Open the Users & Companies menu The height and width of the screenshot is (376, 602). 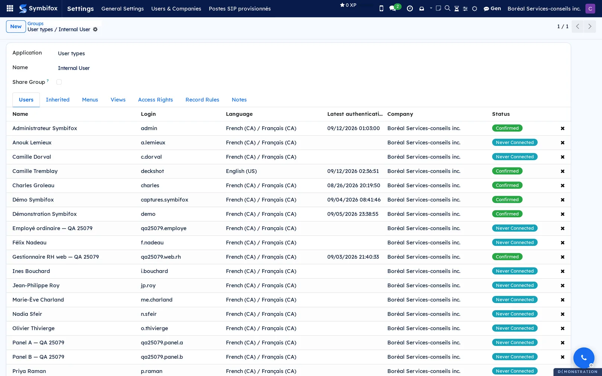(x=176, y=8)
